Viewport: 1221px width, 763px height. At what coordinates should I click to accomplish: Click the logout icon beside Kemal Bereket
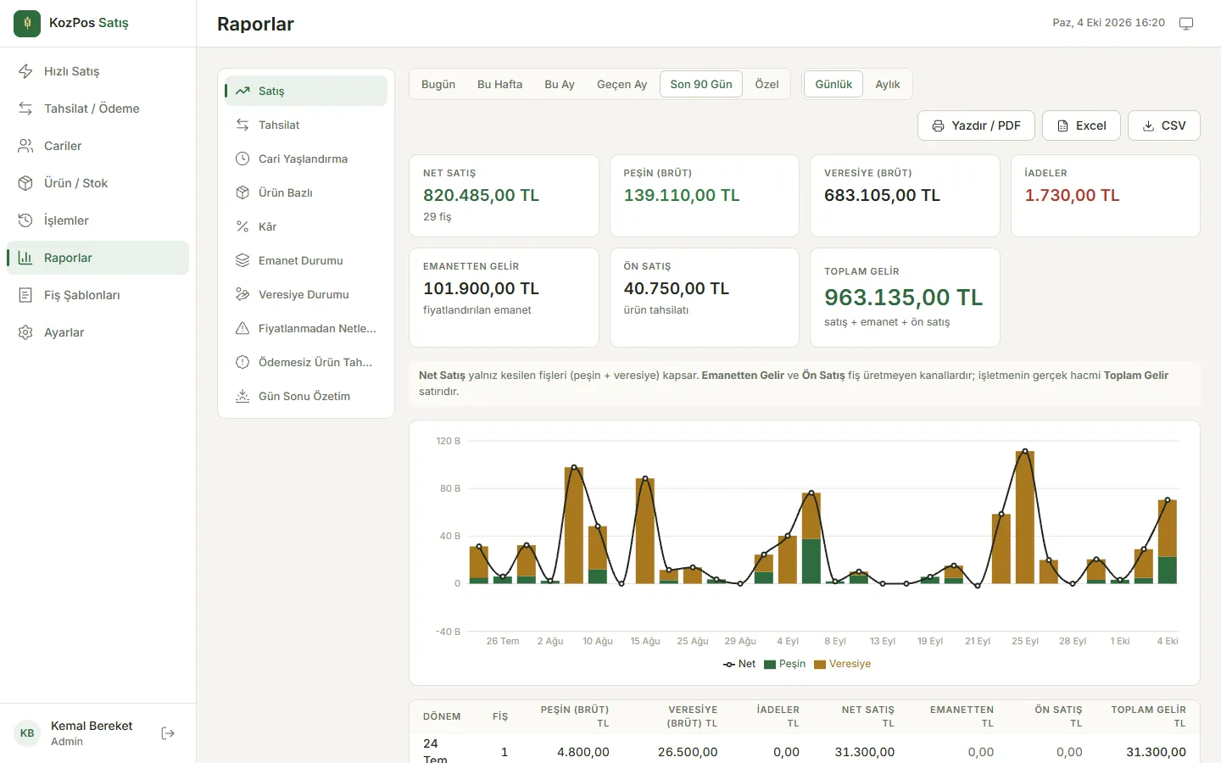pos(168,733)
